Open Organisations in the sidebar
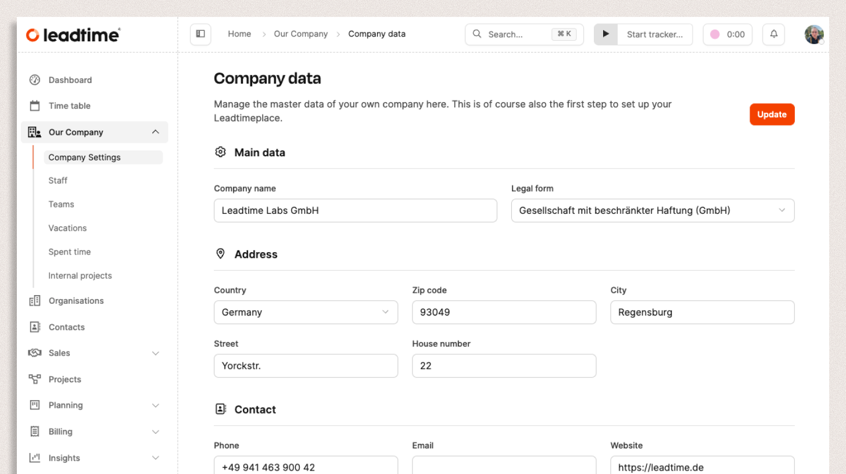The image size is (846, 474). [x=76, y=301]
